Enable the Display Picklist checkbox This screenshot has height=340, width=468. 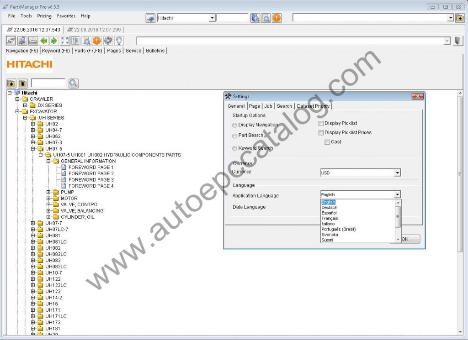click(x=321, y=123)
